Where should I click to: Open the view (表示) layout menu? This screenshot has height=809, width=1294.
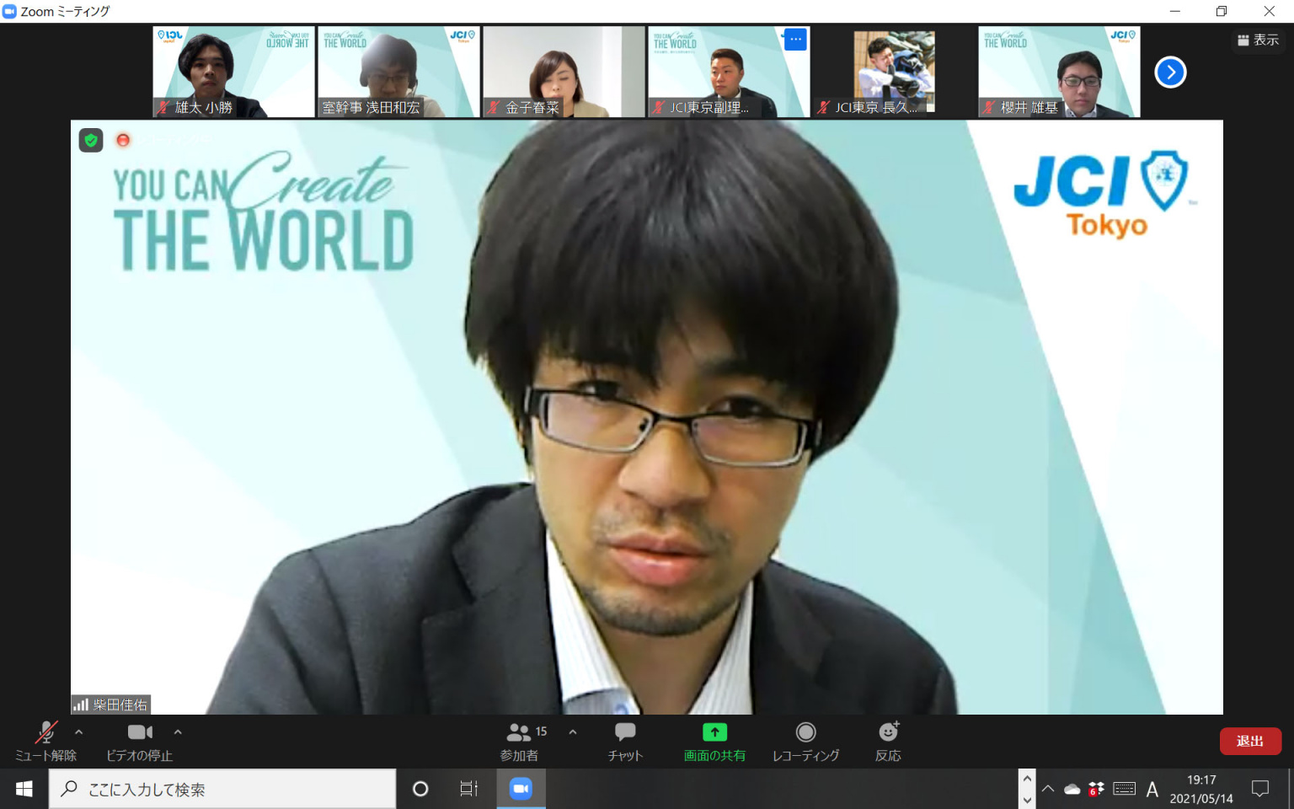pyautogui.click(x=1258, y=40)
